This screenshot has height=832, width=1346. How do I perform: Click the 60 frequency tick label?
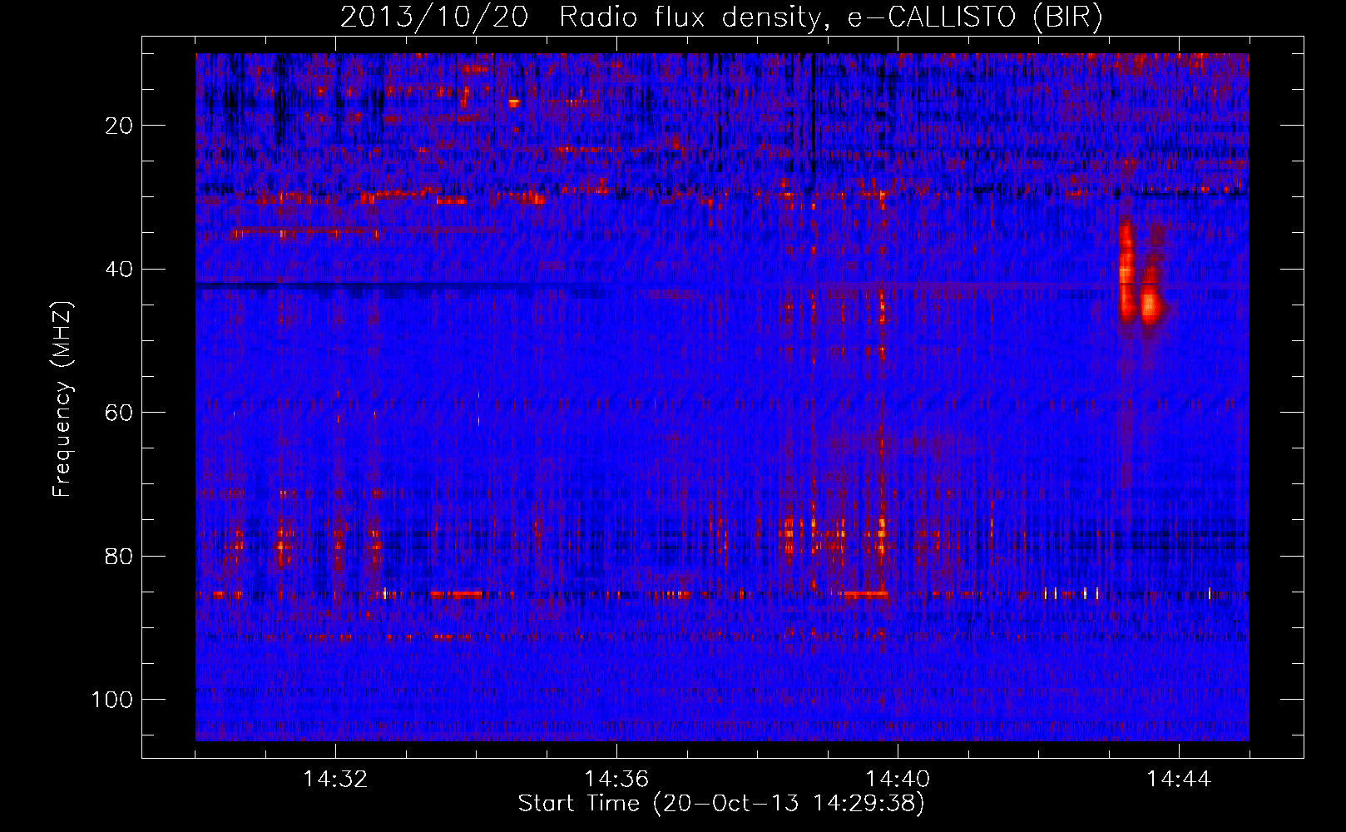(119, 413)
